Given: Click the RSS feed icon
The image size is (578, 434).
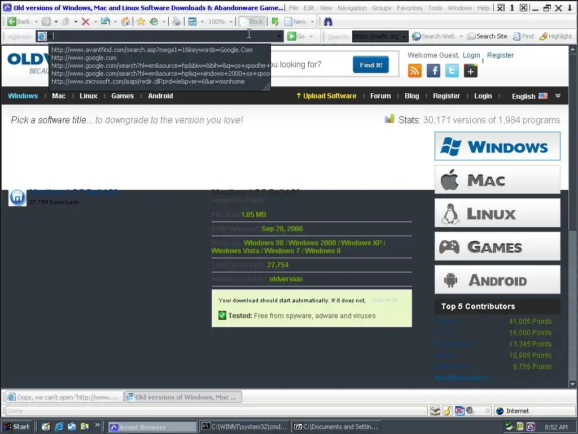Looking at the screenshot, I should 415,71.
